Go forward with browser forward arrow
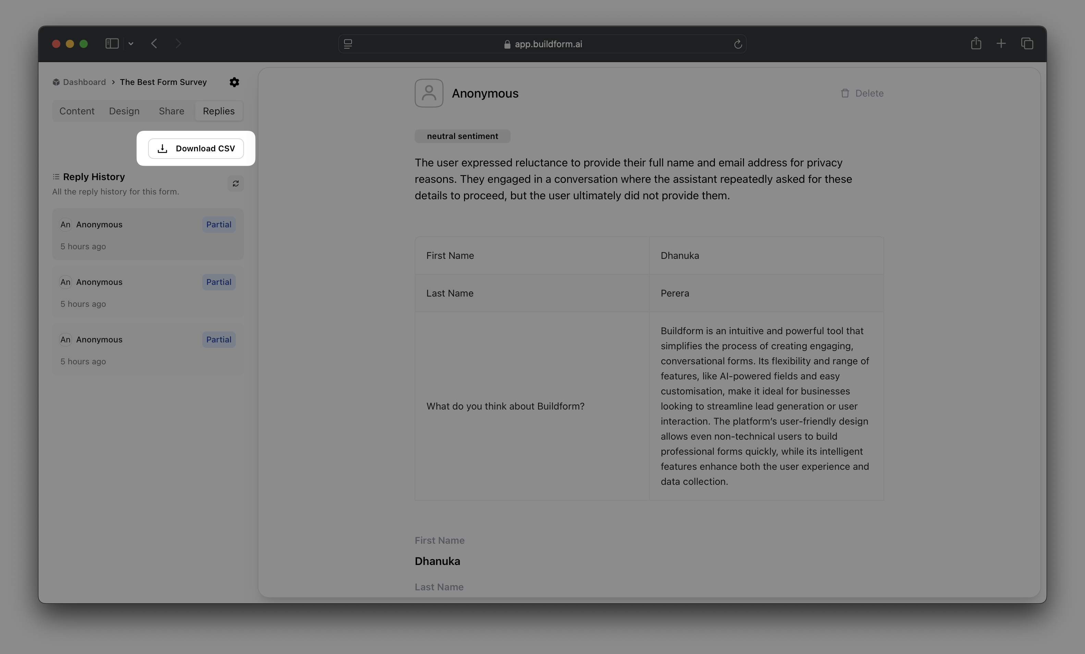The height and width of the screenshot is (654, 1085). pos(178,43)
